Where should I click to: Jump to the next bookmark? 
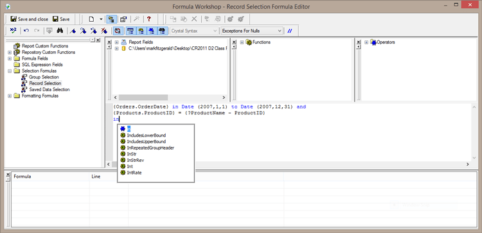click(x=83, y=30)
